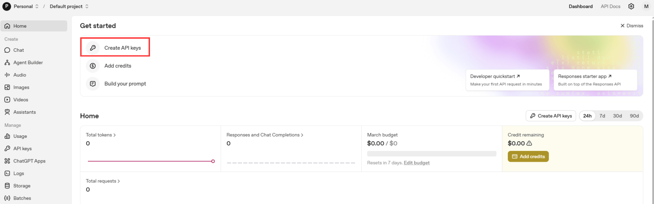Image resolution: width=654 pixels, height=204 pixels.
Task: Click the Storage database icon
Action: pyautogui.click(x=7, y=186)
